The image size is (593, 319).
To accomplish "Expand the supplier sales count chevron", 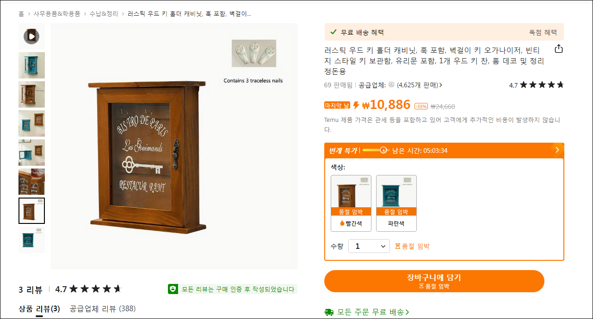I will pos(441,85).
